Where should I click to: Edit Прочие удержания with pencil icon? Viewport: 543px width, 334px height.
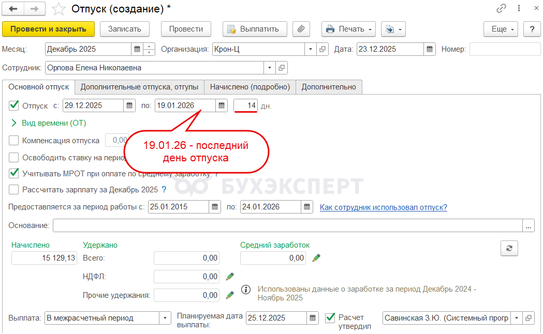[230, 295]
